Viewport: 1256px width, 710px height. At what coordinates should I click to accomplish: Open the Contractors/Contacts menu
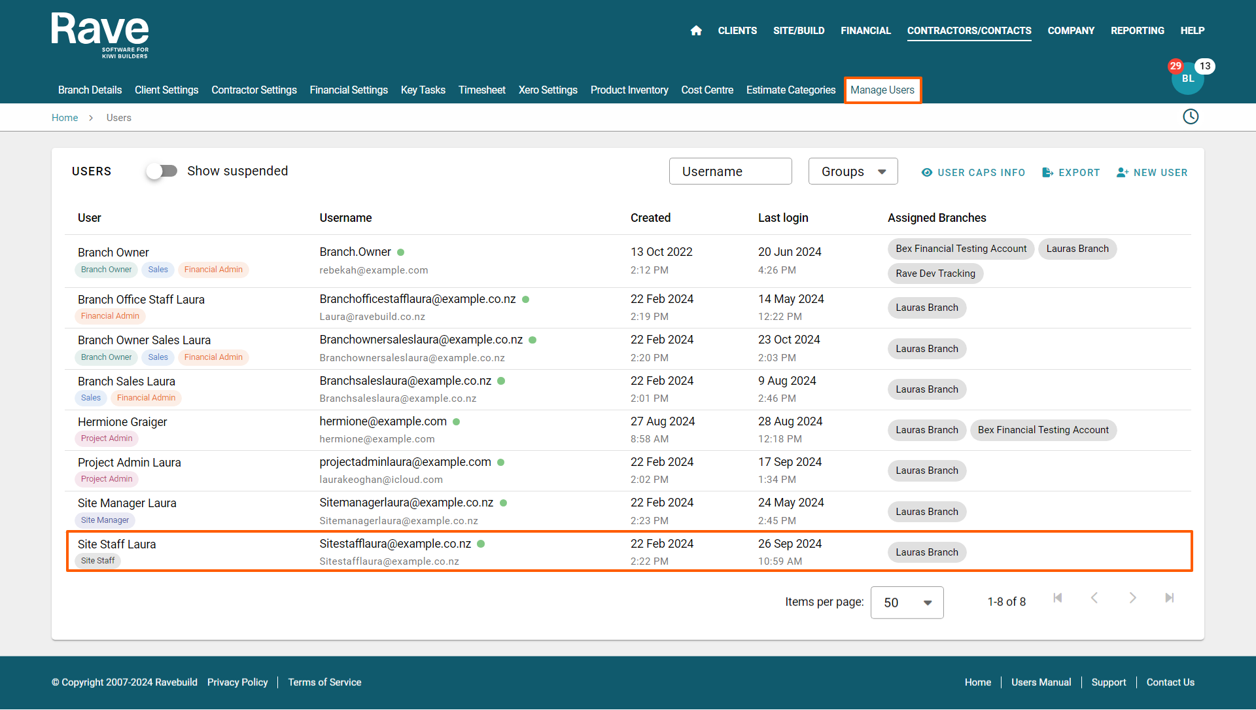click(x=969, y=31)
